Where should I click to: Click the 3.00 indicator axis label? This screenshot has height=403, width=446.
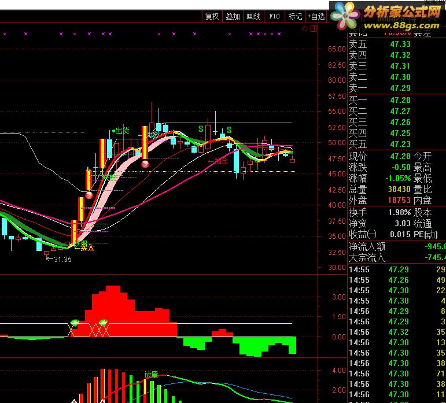(339, 297)
